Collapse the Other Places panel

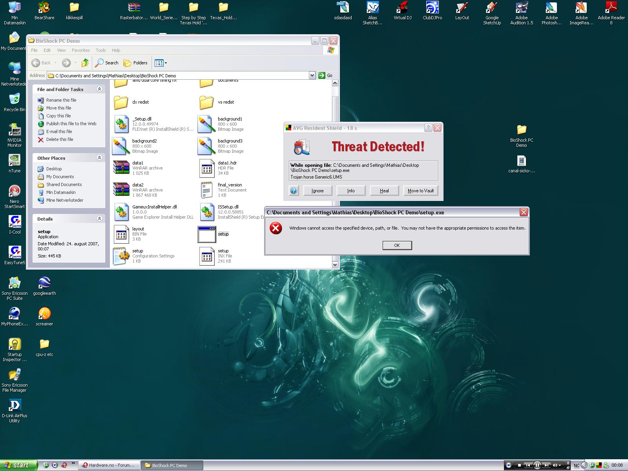tap(99, 158)
